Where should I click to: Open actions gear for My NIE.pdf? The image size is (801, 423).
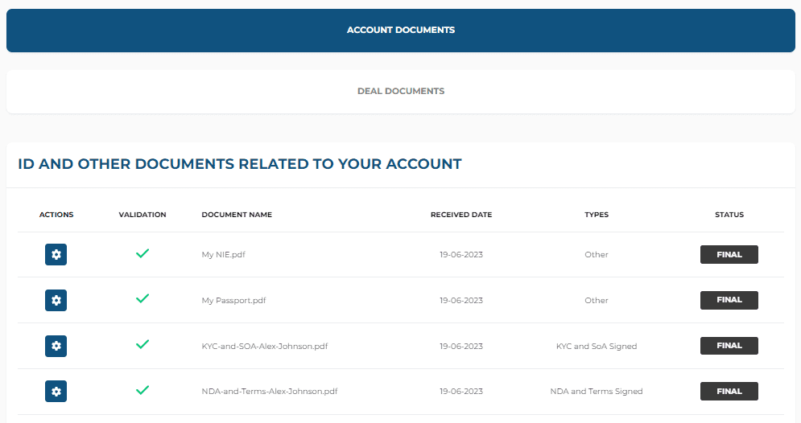pos(56,254)
